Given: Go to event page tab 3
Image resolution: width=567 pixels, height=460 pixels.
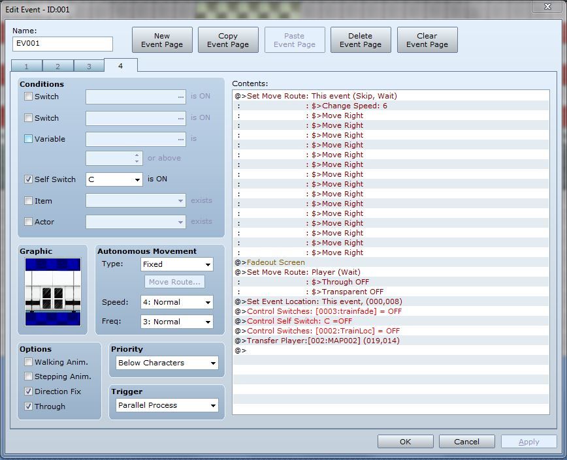Looking at the screenshot, I should tap(88, 67).
